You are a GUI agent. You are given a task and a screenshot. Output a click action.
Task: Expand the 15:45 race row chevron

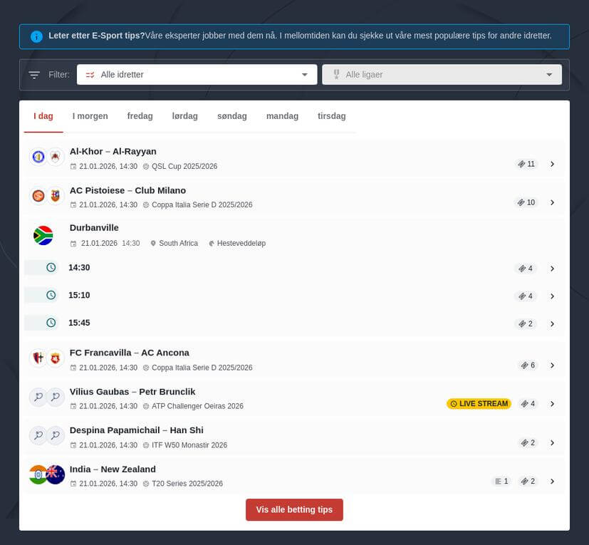[553, 323]
